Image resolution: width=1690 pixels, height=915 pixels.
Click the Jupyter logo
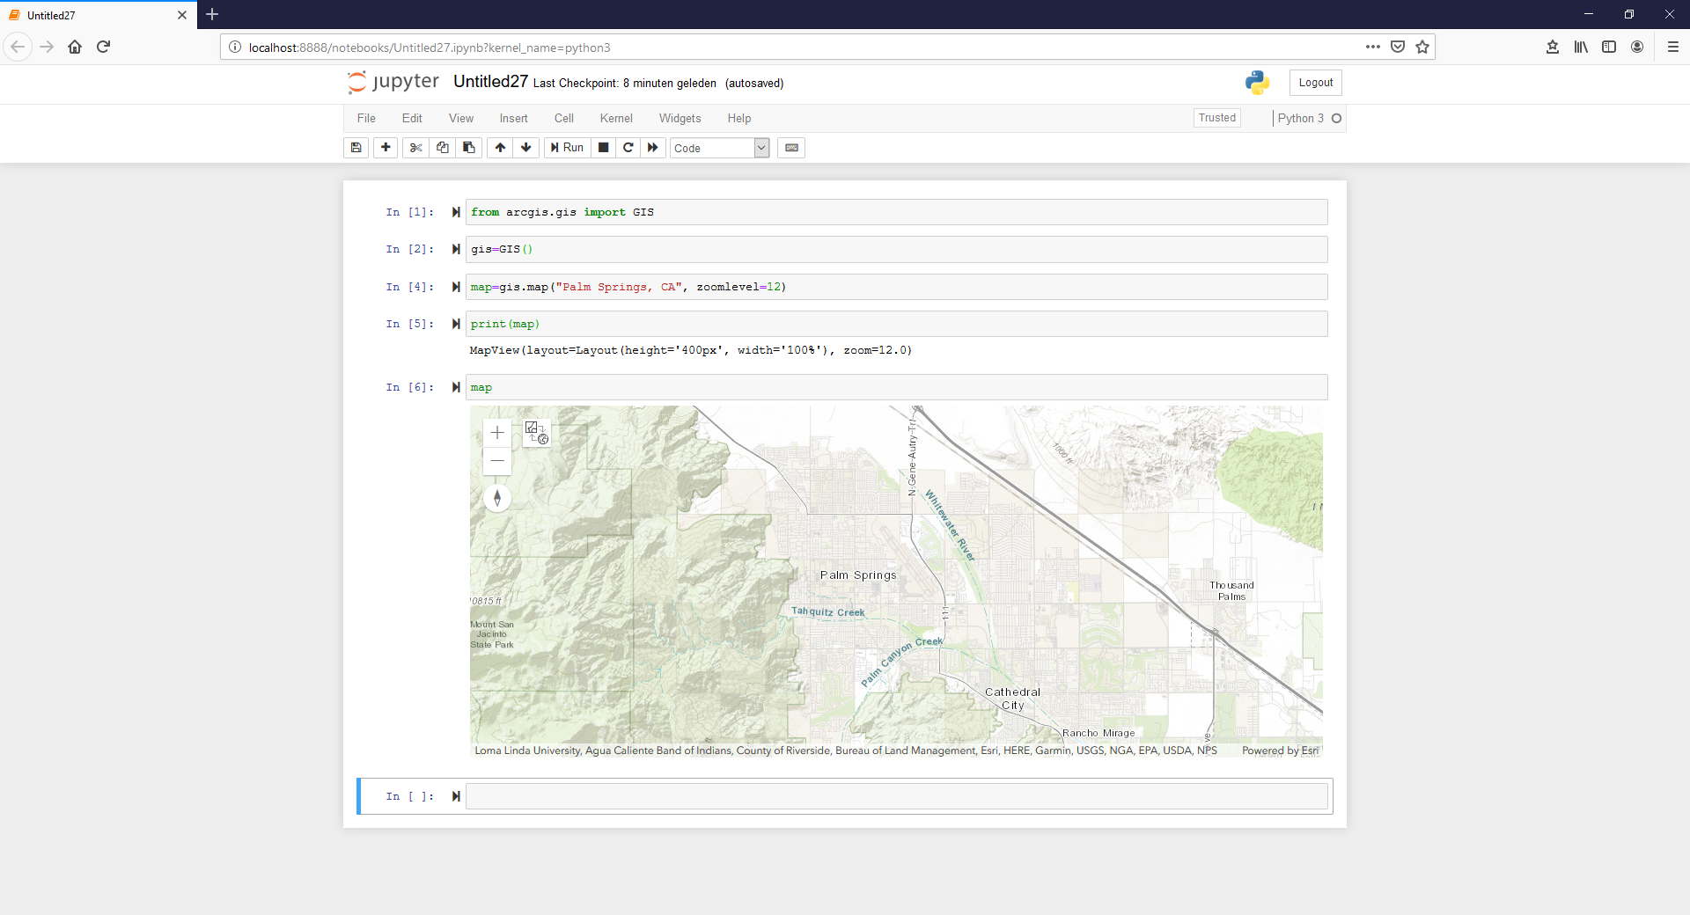(393, 82)
